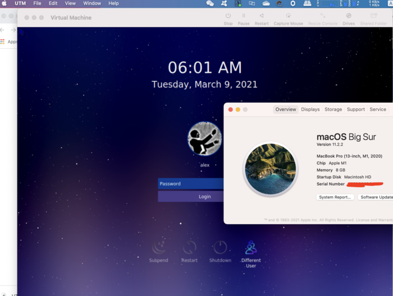Click the OneDrive cloud menu bar icon

tap(266, 3)
